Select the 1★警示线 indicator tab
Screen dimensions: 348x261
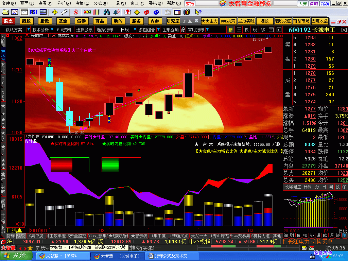tap(138, 236)
